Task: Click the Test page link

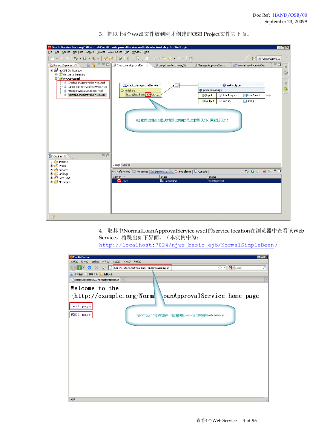Action: point(81,306)
